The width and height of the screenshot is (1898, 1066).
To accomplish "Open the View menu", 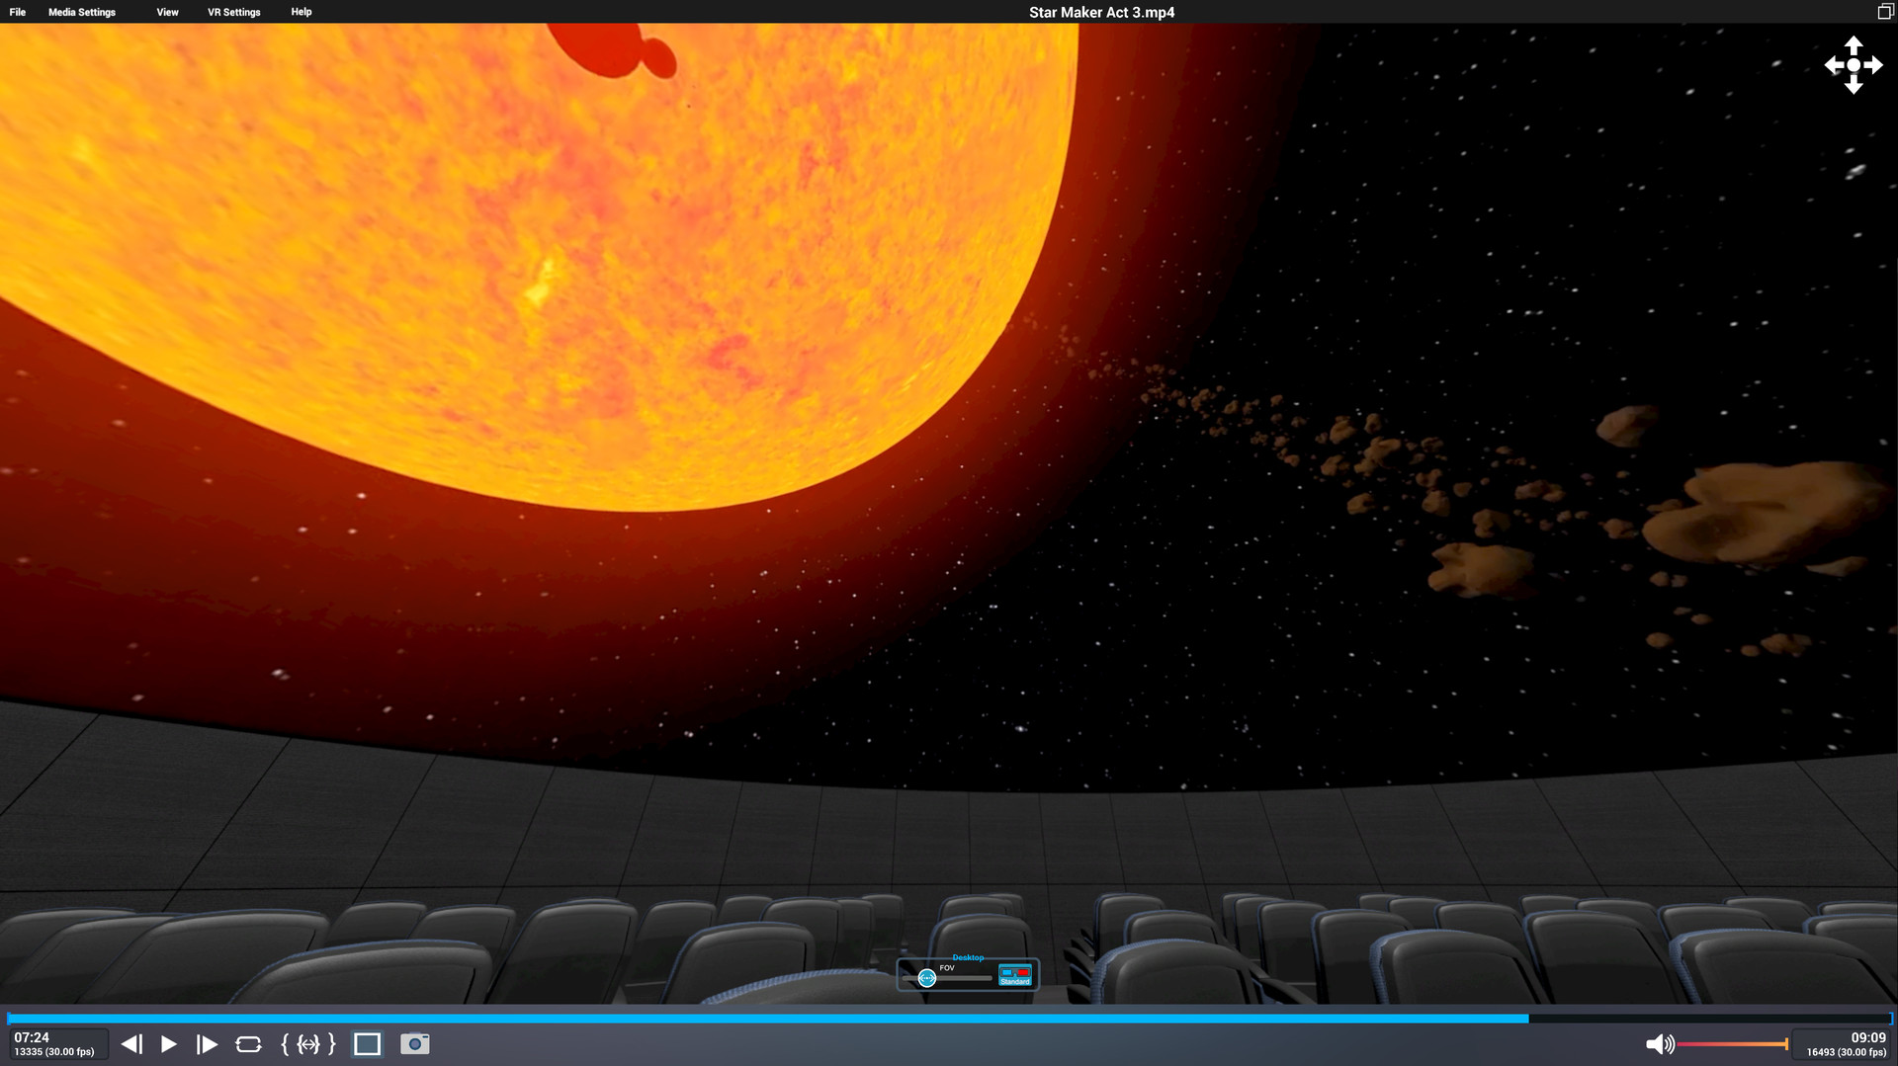I will click(x=167, y=12).
